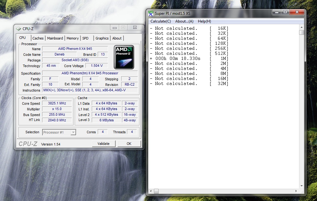Click the 'Not calculated' 128K line
This screenshot has width=317, height=201.
pyautogui.click(x=189, y=43)
